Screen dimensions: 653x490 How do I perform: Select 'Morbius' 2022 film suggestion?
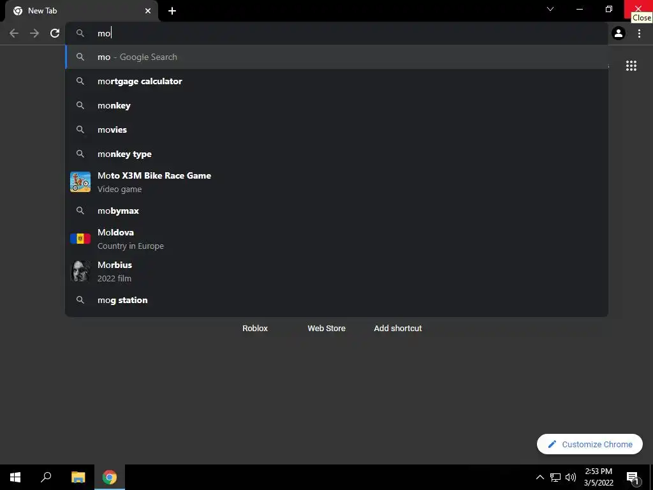[x=337, y=271]
